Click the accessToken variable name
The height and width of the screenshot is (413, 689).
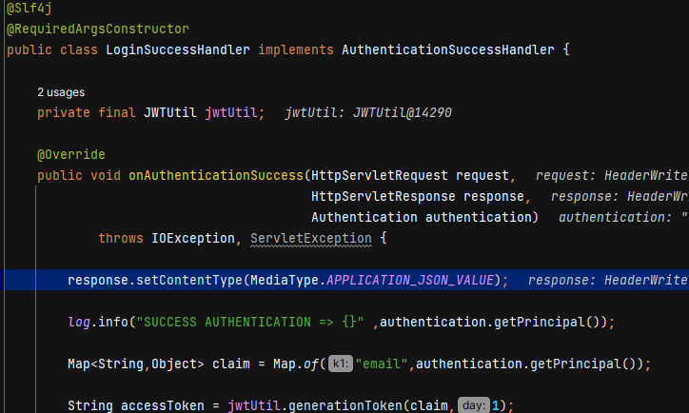(x=162, y=405)
